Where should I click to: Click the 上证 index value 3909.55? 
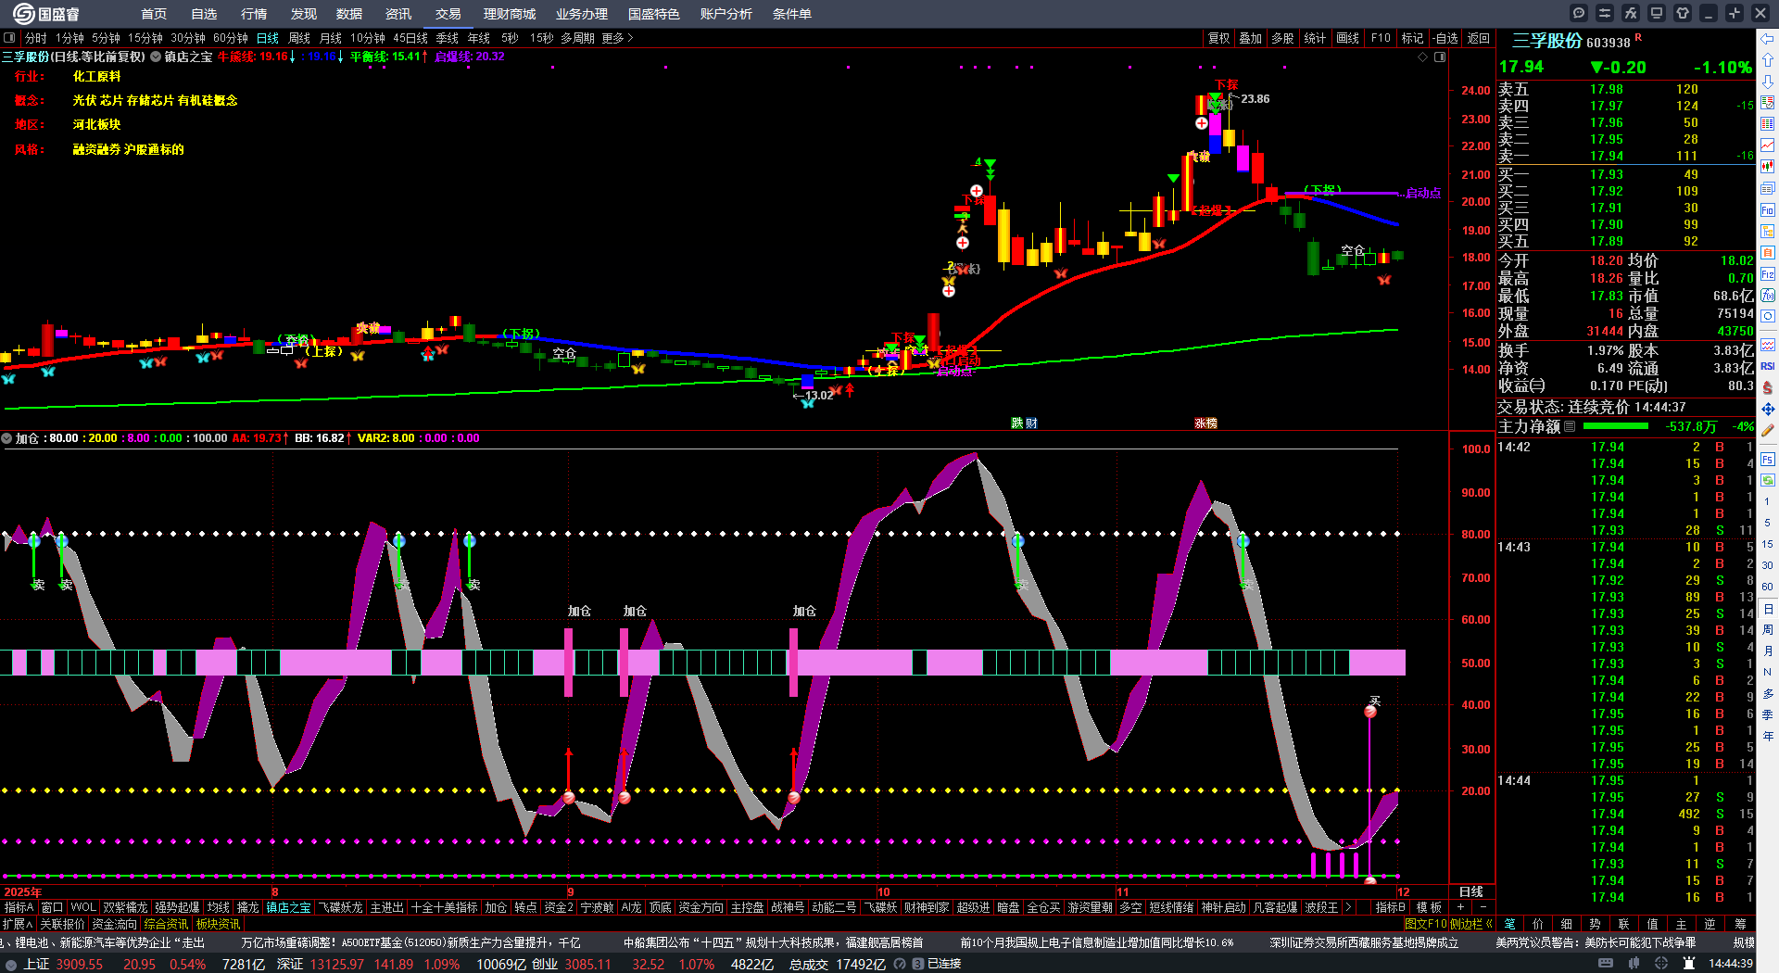click(80, 964)
